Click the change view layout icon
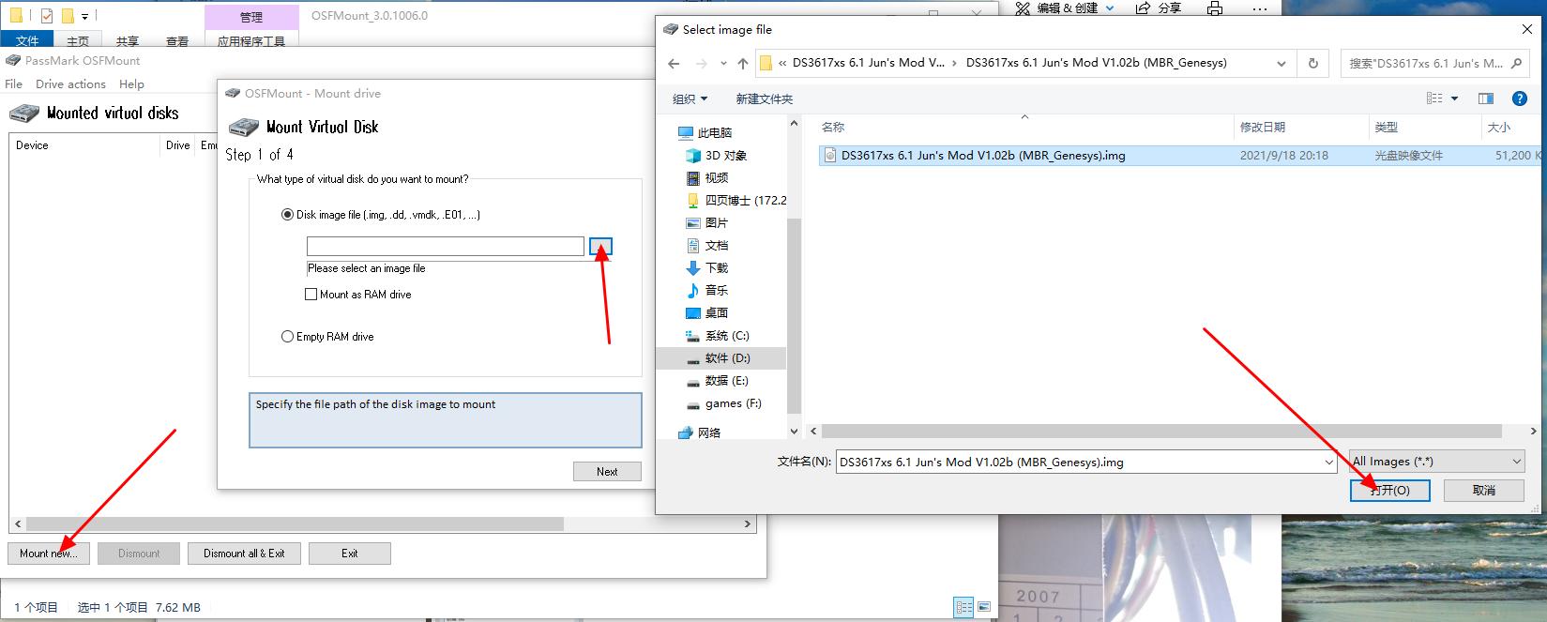This screenshot has width=1547, height=622. click(1434, 99)
